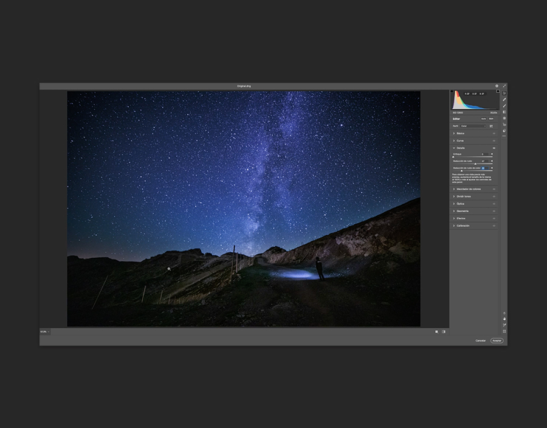547x428 pixels.
Task: Click Reducción de ruido de color value field
Action: pyautogui.click(x=485, y=168)
